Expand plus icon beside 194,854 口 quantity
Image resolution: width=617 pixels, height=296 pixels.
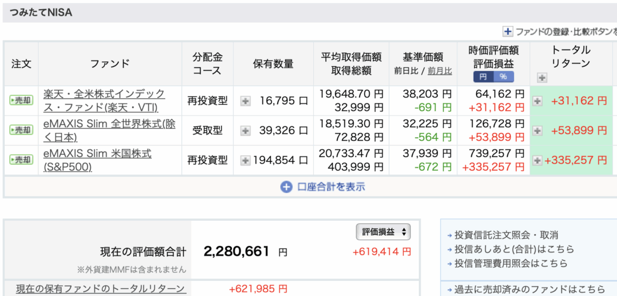245,160
